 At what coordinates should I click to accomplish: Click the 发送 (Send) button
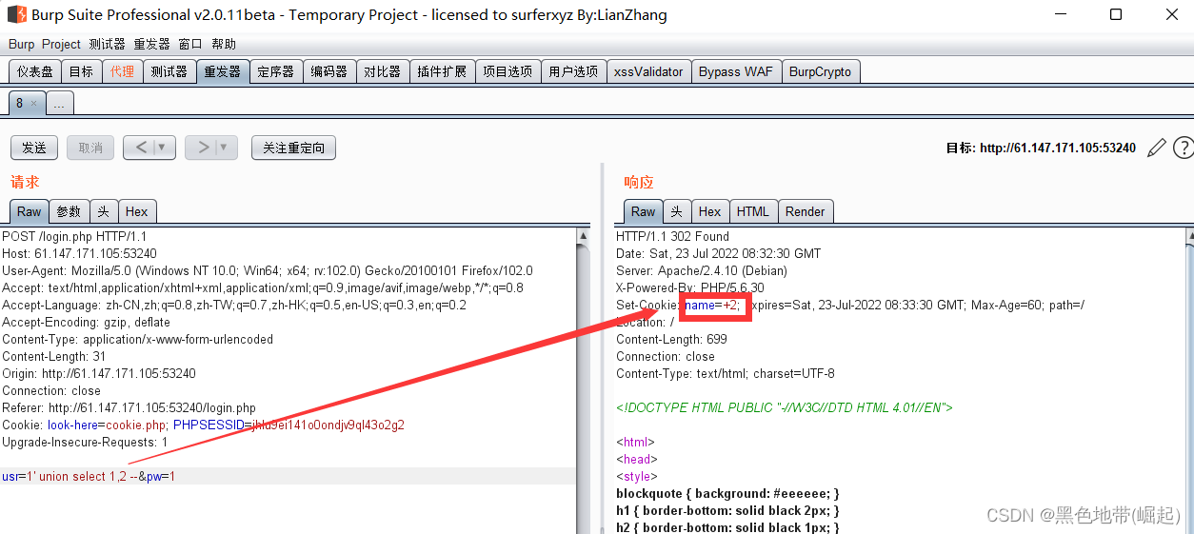(x=34, y=148)
